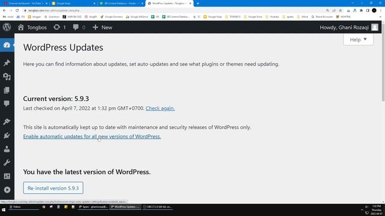
Task: Go back with the browser back arrow
Action: tap(4, 11)
